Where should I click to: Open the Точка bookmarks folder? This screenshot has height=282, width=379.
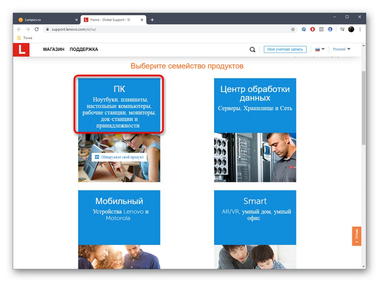(25, 38)
